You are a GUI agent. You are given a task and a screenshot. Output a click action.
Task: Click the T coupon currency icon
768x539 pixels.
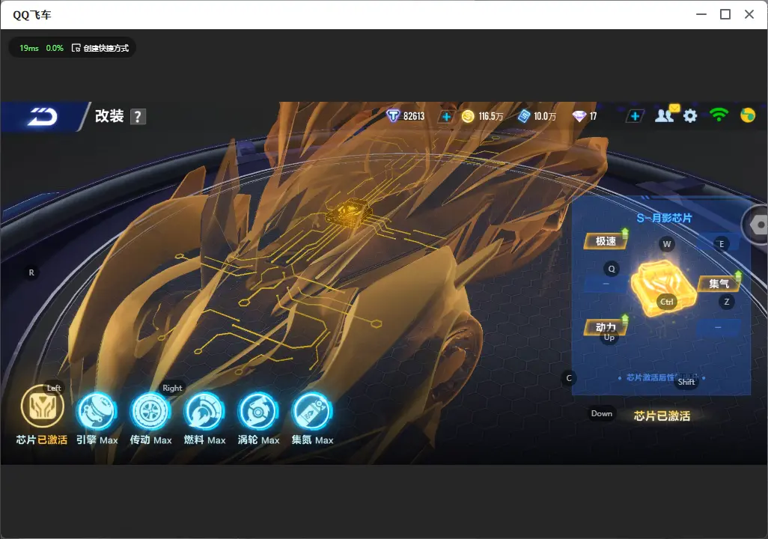[393, 116]
